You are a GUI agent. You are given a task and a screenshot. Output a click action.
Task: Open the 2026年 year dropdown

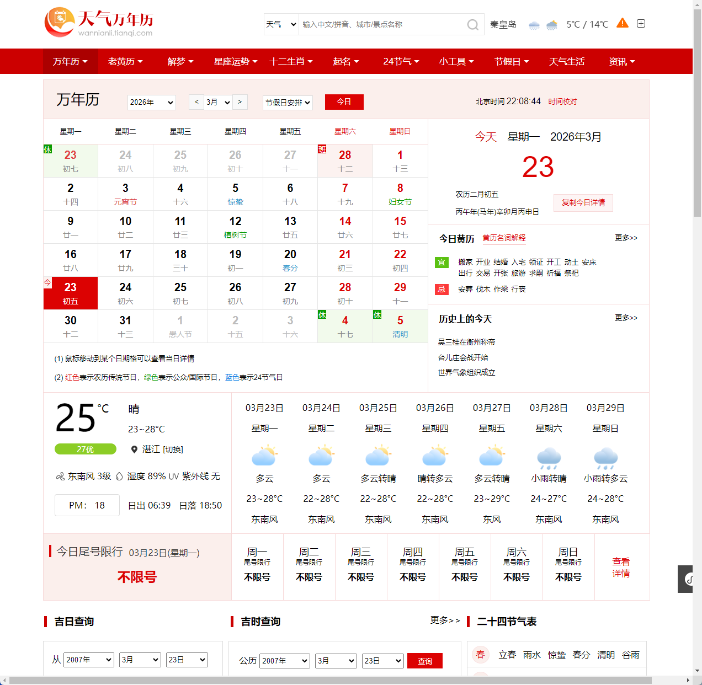pos(151,102)
